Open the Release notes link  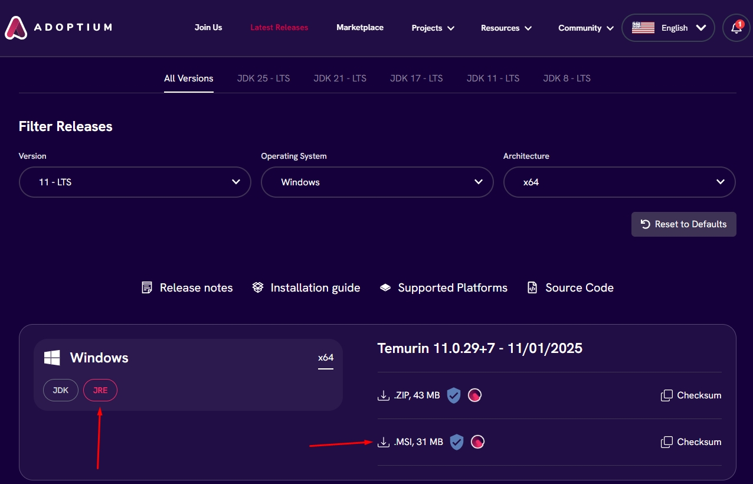pyautogui.click(x=188, y=288)
